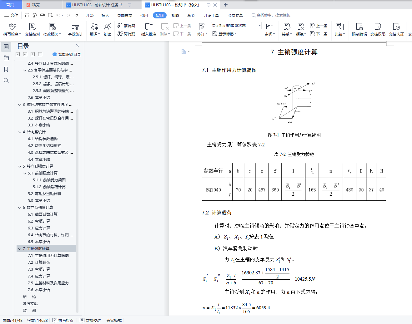Click the 接受 accept change icon

(x=287, y=27)
